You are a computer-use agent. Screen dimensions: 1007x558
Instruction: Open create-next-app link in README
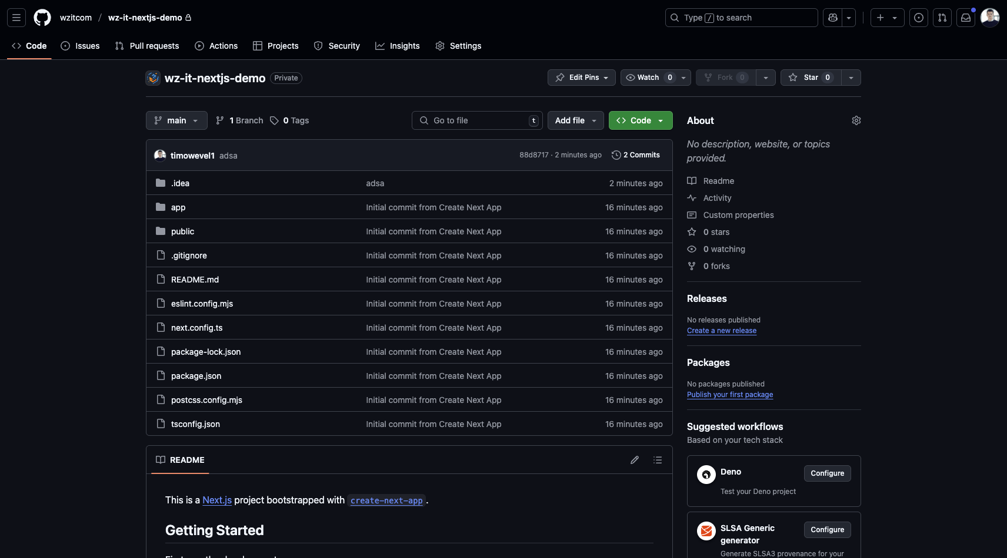386,500
